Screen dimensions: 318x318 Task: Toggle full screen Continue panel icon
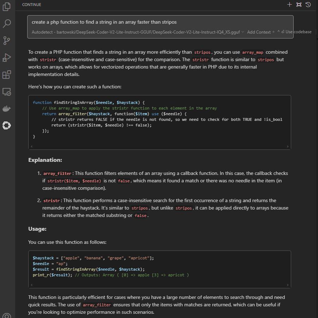coord(299,5)
